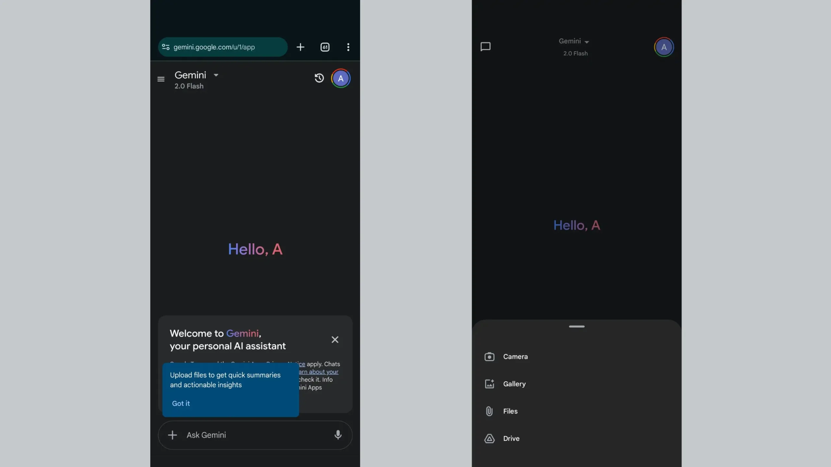Expand the Gemini model dropdown in the browser view
The image size is (831, 467).
pyautogui.click(x=196, y=75)
